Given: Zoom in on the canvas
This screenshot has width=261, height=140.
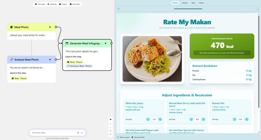Looking at the screenshot, I should (x=111, y=123).
